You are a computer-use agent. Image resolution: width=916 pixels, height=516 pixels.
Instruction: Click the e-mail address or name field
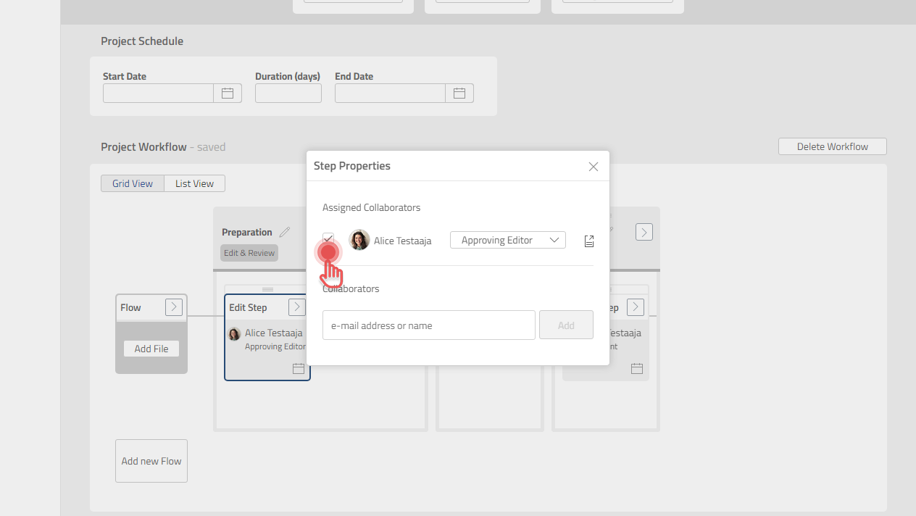(428, 325)
